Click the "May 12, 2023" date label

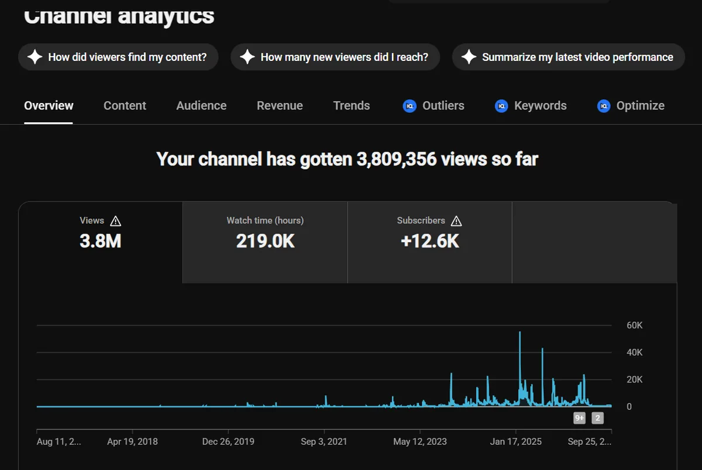point(420,441)
